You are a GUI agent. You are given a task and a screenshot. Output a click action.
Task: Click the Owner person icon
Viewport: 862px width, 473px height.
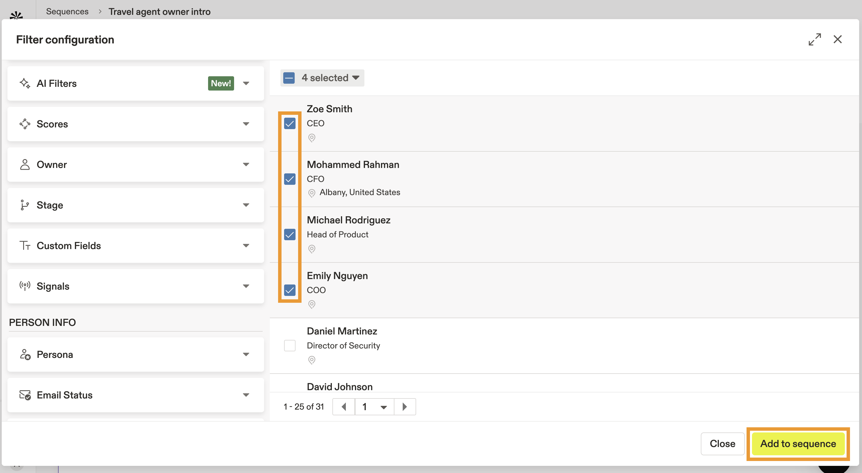(x=25, y=165)
